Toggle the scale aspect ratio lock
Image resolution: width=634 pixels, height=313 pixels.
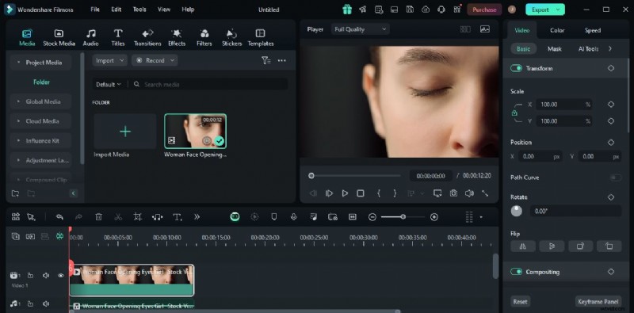(514, 113)
